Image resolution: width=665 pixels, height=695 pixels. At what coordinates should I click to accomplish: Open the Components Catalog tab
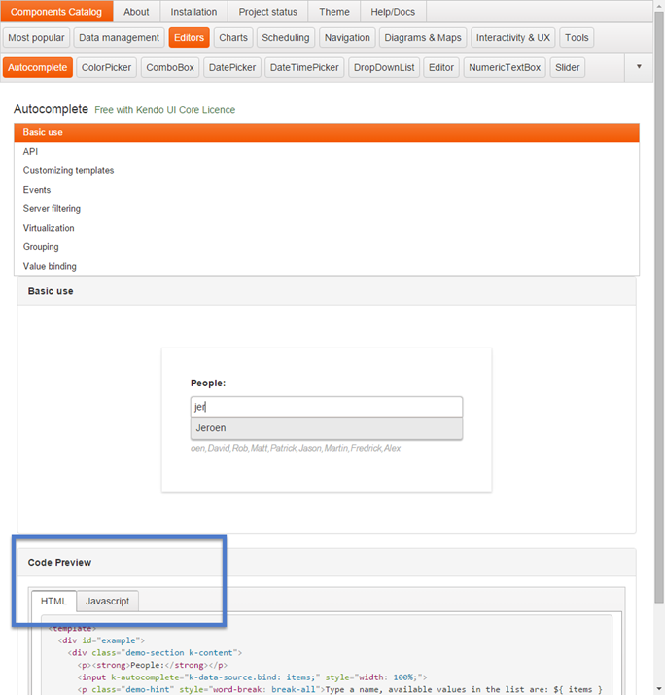[x=56, y=12]
